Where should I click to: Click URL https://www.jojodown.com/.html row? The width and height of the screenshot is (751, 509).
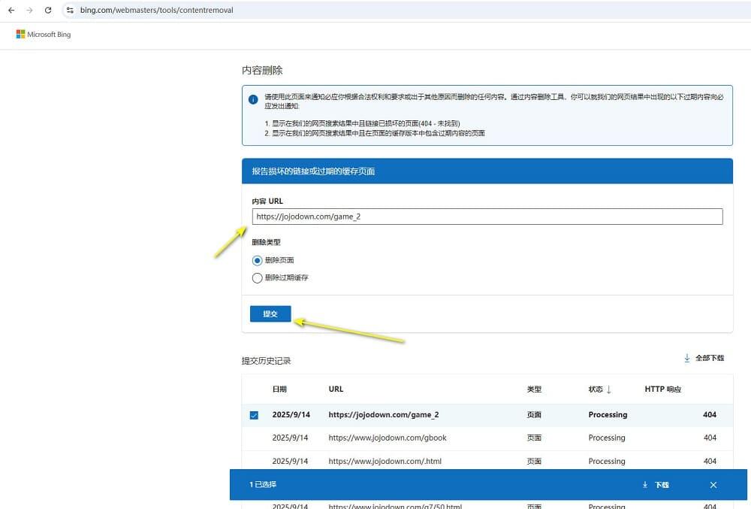pyautogui.click(x=385, y=461)
